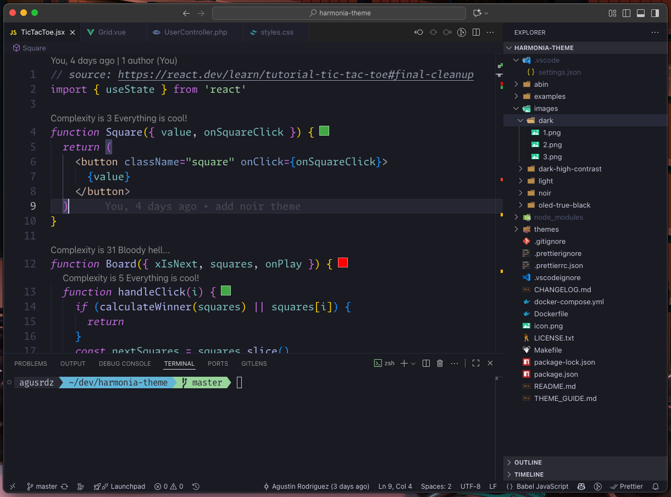The height and width of the screenshot is (497, 671).
Task: Select the Makefile entry
Action: pyautogui.click(x=585, y=350)
